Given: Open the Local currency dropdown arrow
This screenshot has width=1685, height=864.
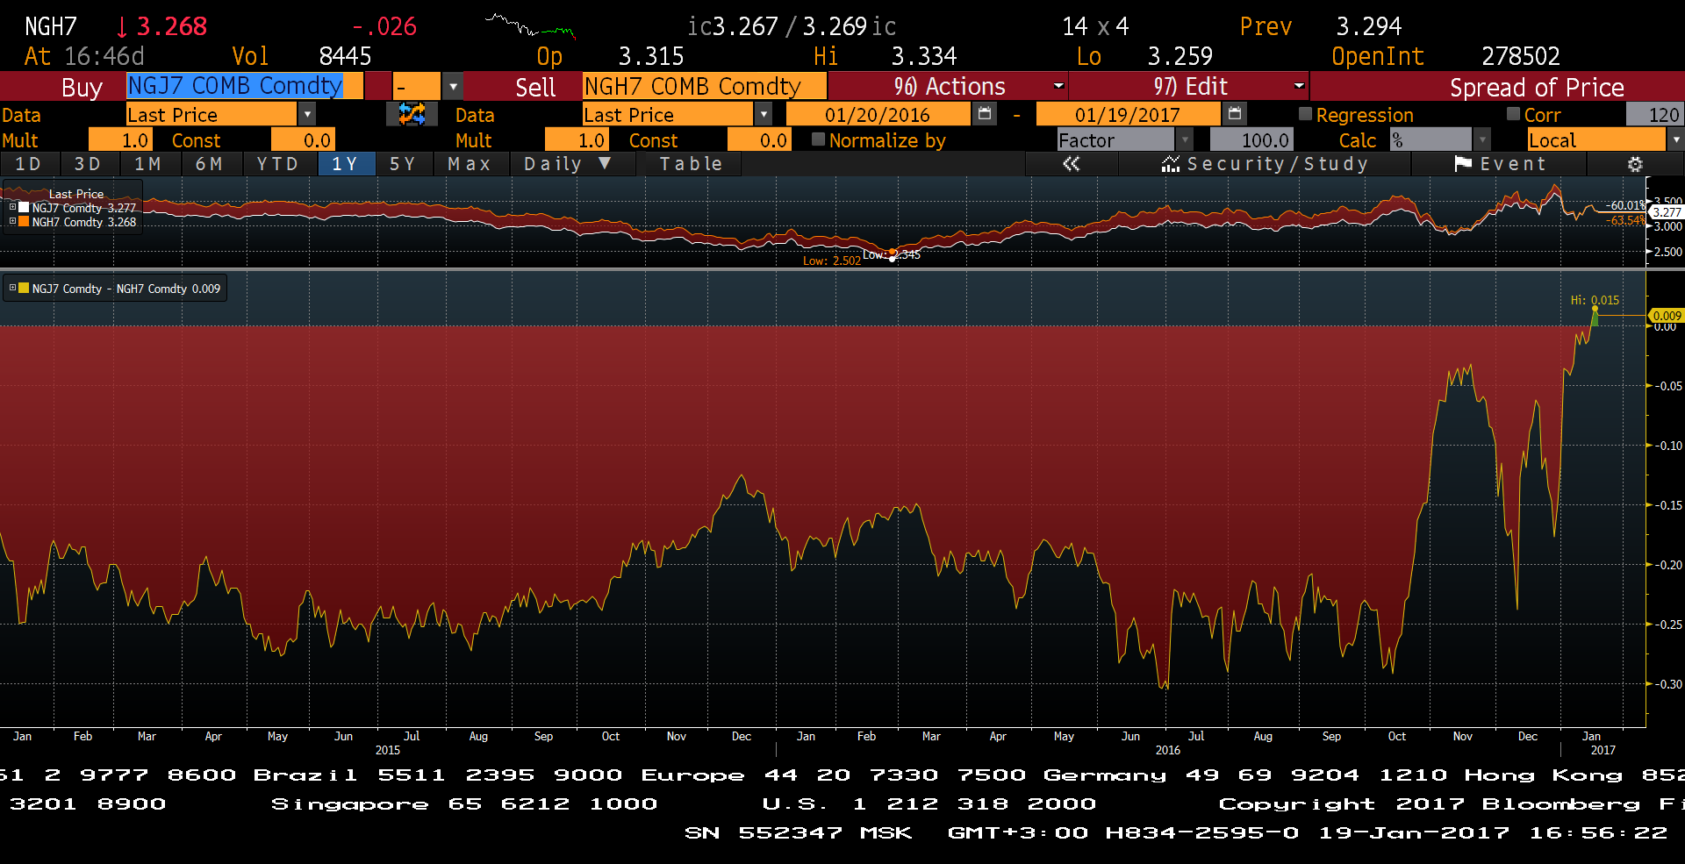Looking at the screenshot, I should 1675,139.
